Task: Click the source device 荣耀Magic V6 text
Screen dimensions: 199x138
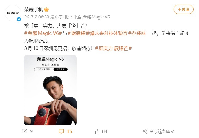Action: point(96,17)
